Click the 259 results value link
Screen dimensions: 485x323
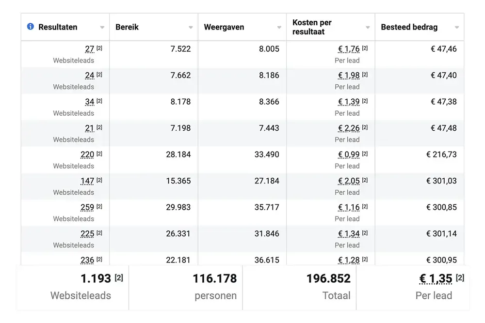[87, 208]
